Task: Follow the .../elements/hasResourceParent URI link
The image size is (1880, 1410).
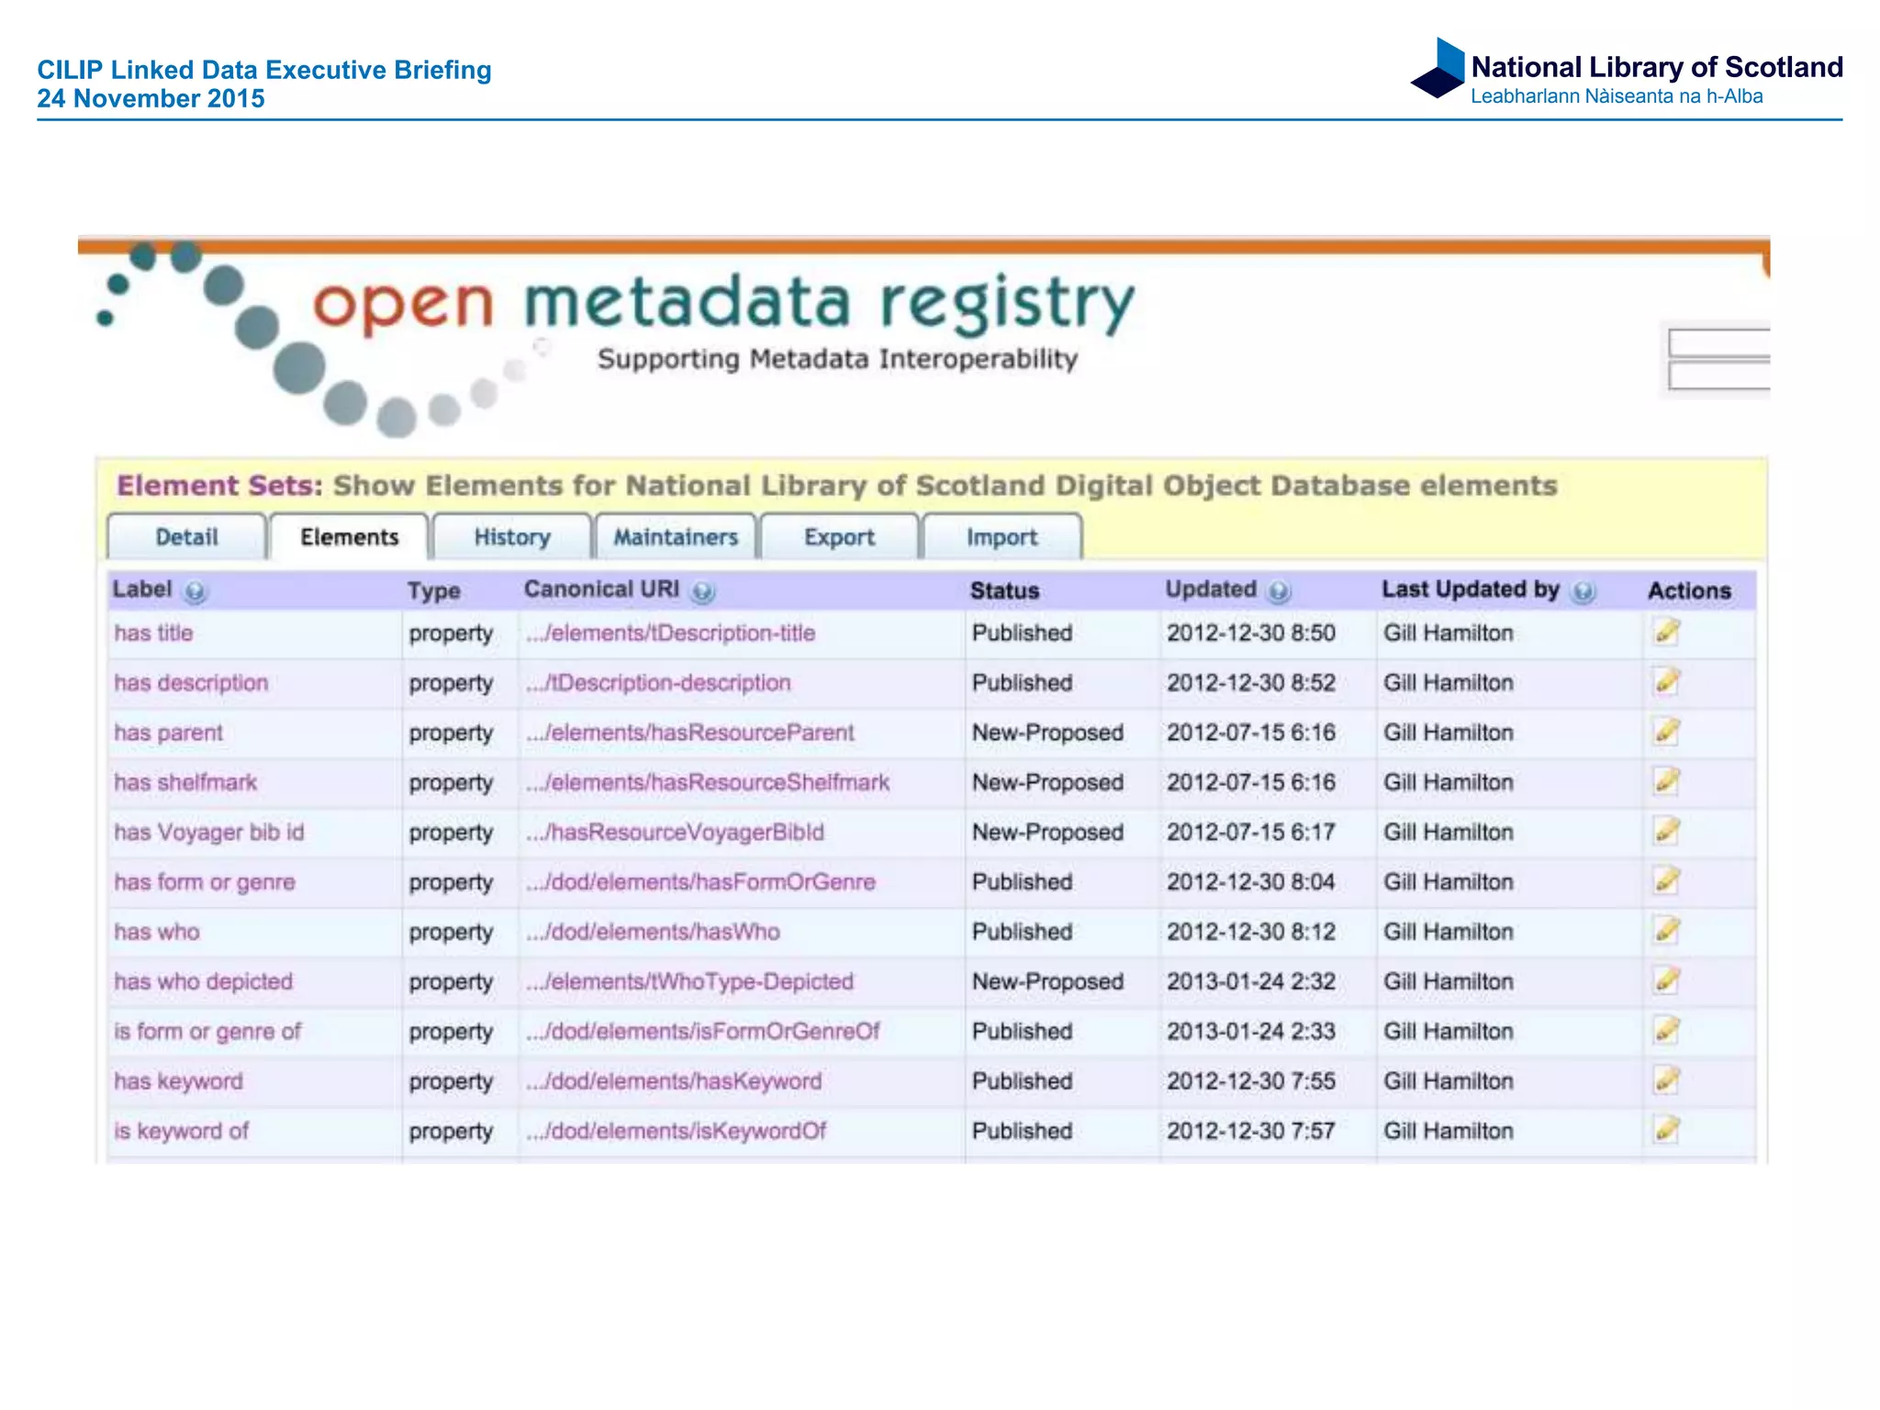Action: [x=689, y=733]
